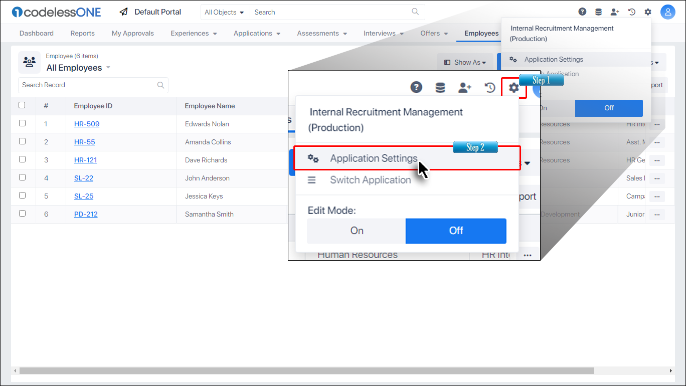Click the settings gear icon in top bar
Image resolution: width=686 pixels, height=386 pixels.
[647, 12]
